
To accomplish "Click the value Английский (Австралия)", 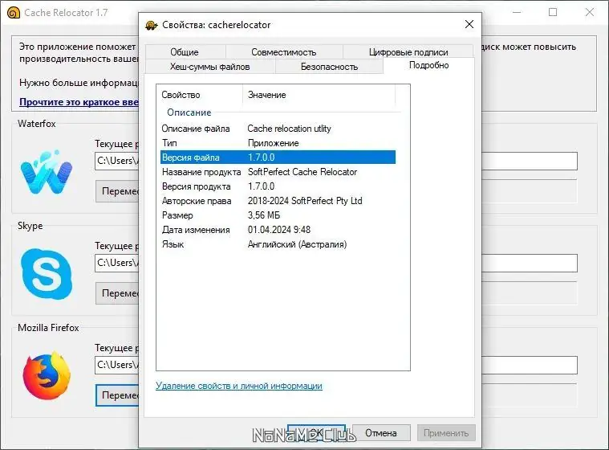I will point(297,244).
